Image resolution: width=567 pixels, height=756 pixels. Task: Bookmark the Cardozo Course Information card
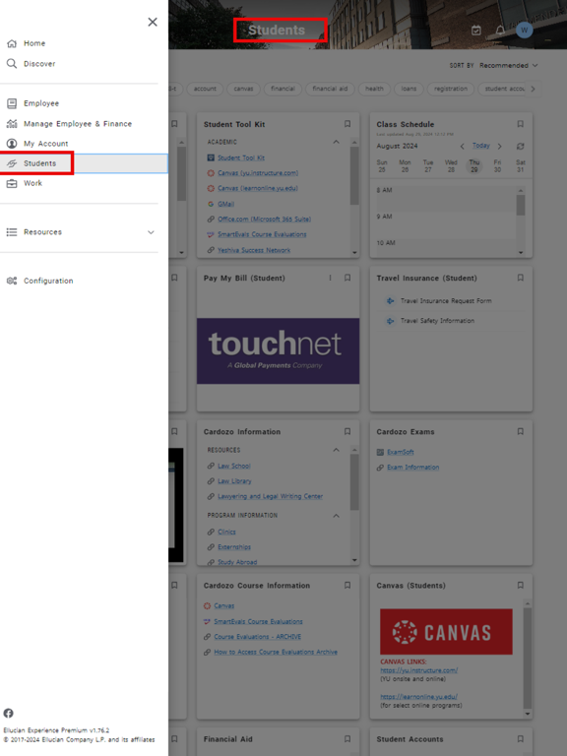pyautogui.click(x=347, y=586)
